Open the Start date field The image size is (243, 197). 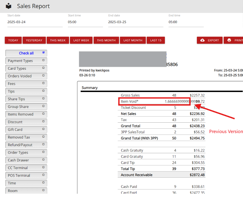pyautogui.click(x=35, y=22)
